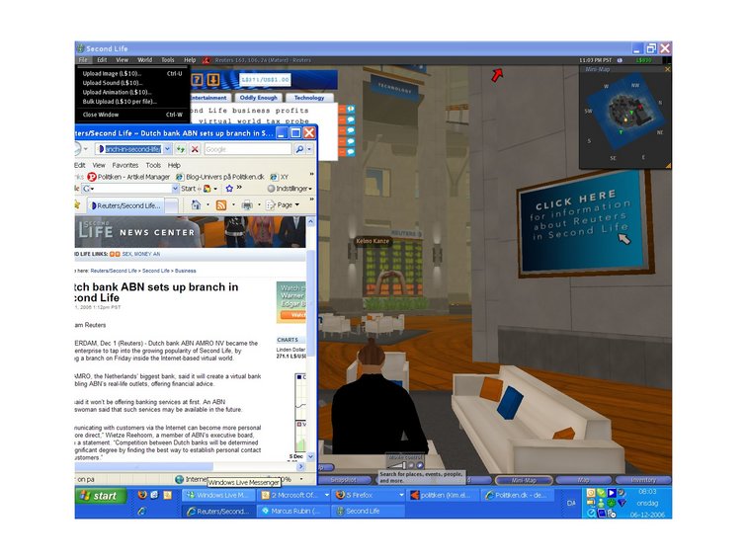
Task: Select Upload Image (L$10) menu entry
Action: click(132, 74)
